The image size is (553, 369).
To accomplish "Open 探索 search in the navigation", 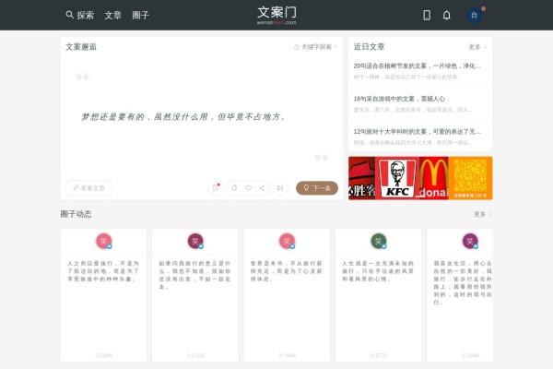I will (80, 15).
